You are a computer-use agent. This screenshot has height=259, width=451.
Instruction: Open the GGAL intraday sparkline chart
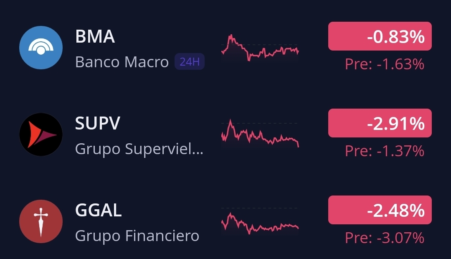pos(260,223)
